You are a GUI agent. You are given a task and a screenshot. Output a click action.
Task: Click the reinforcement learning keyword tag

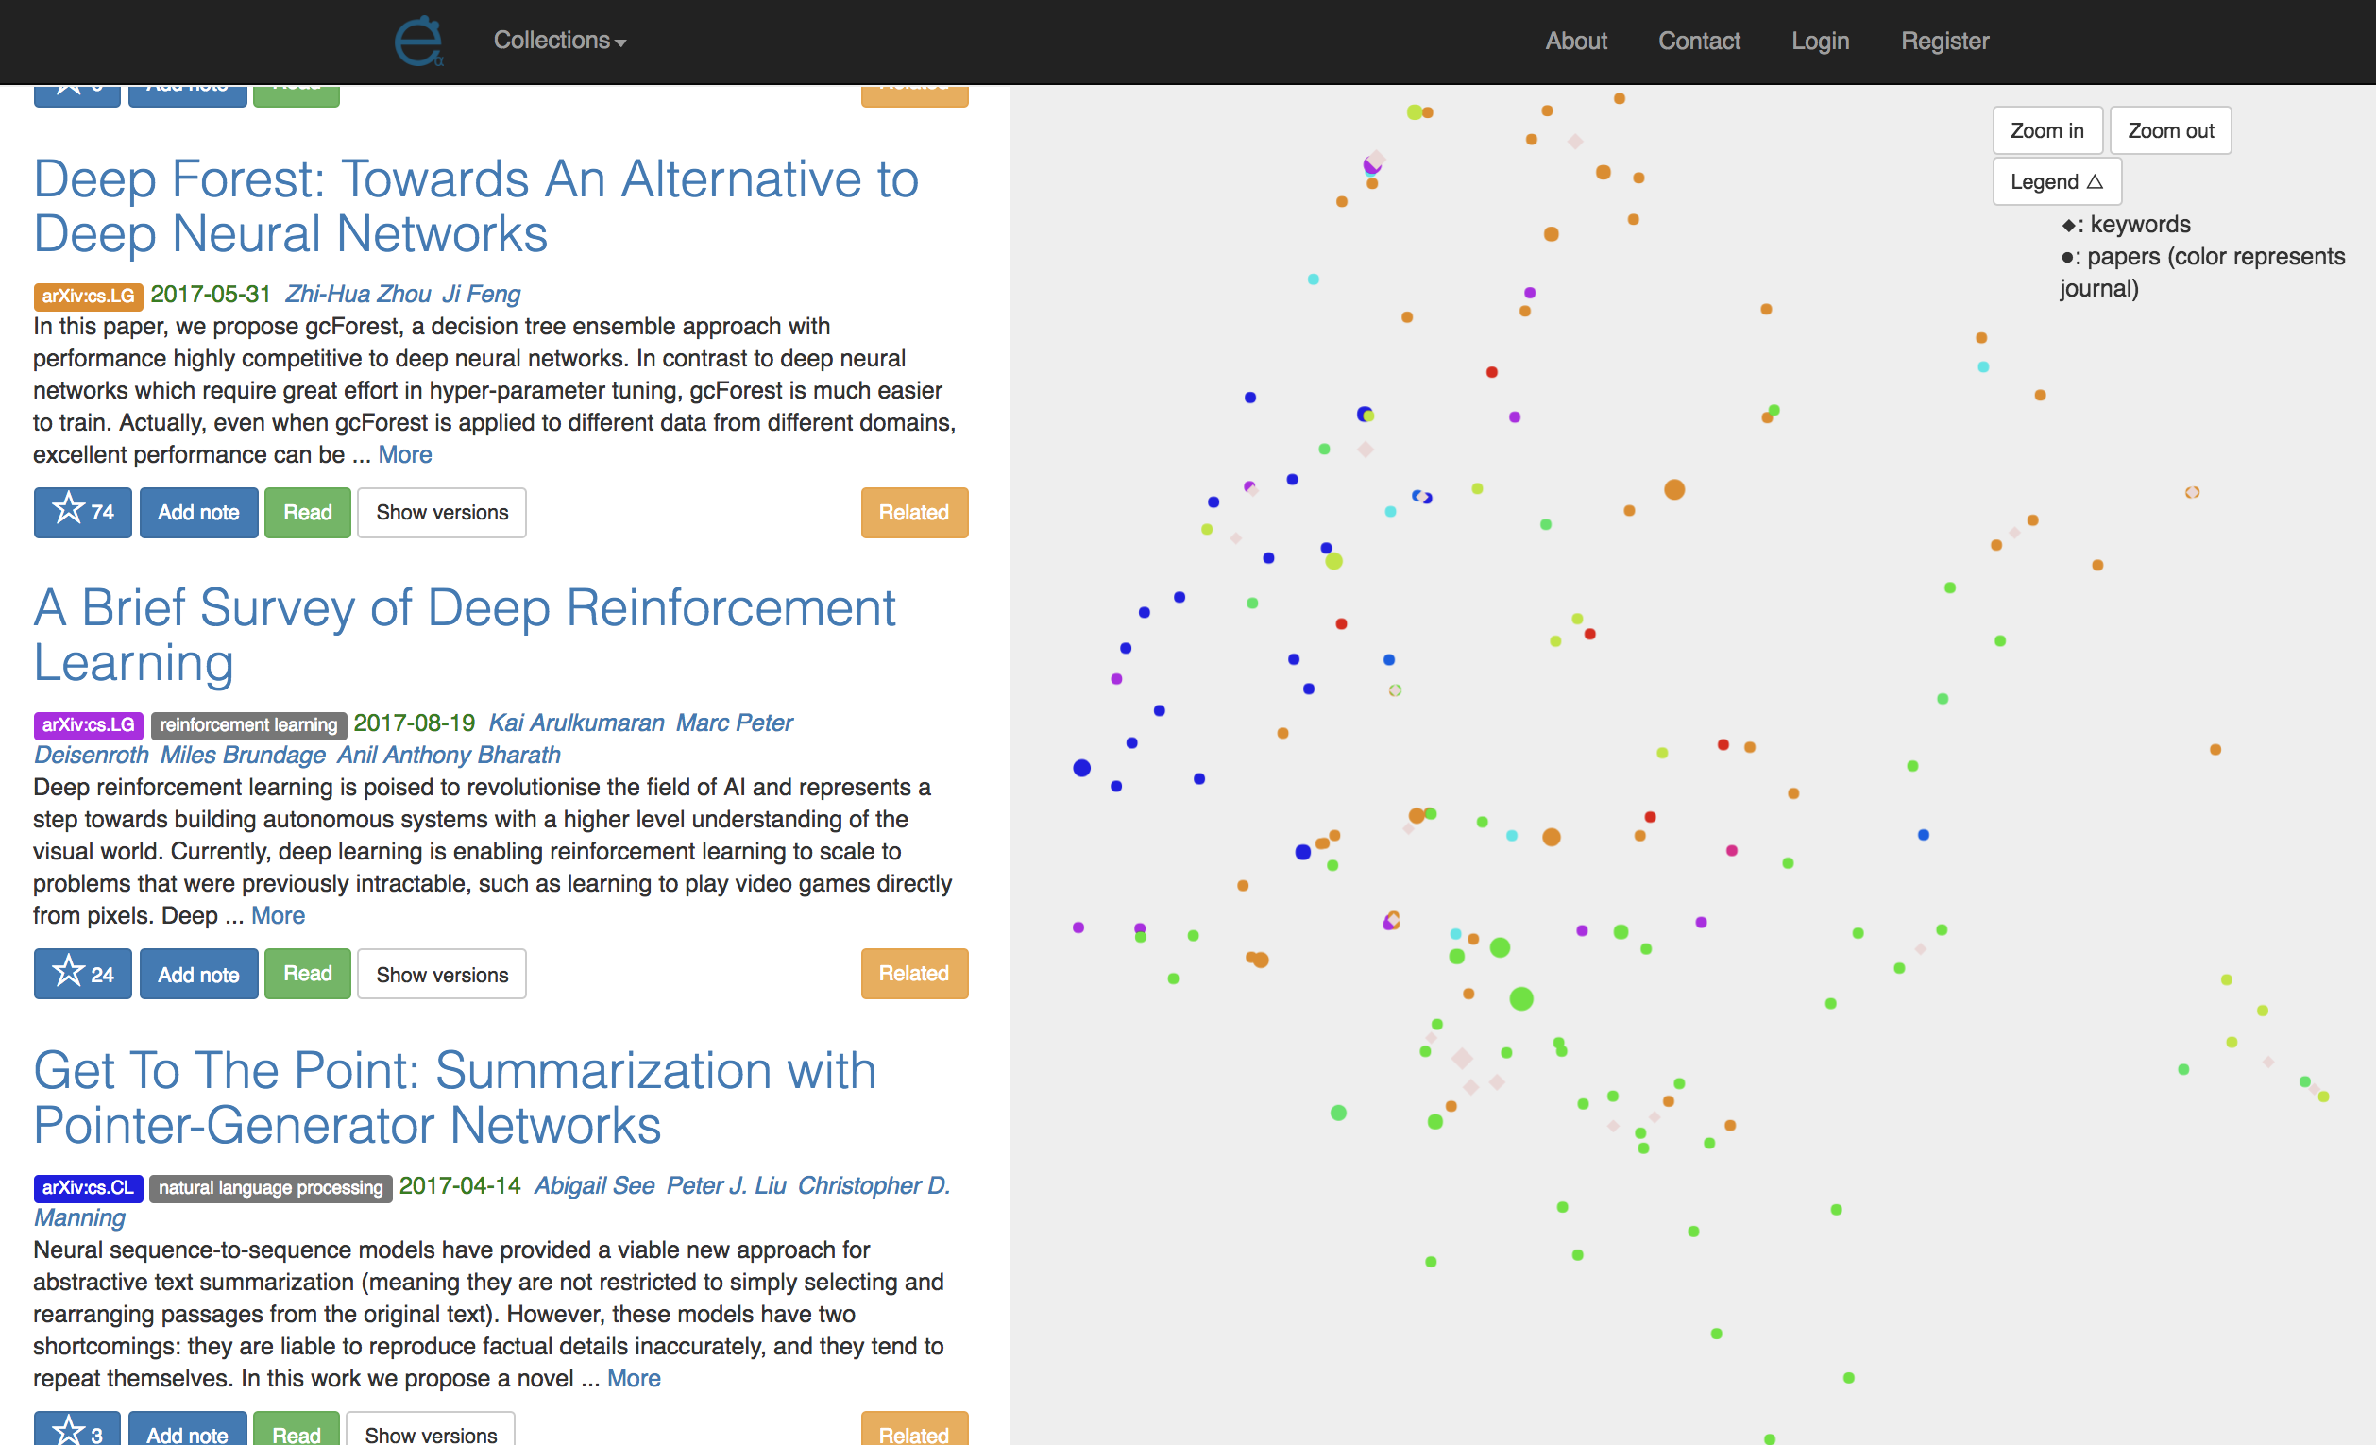[247, 724]
